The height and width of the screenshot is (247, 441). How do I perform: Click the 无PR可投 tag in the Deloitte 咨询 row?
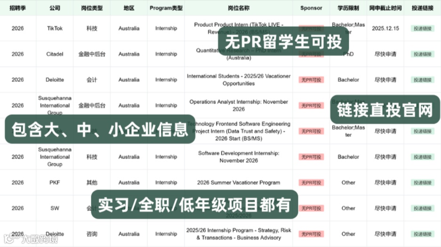pos(311,234)
